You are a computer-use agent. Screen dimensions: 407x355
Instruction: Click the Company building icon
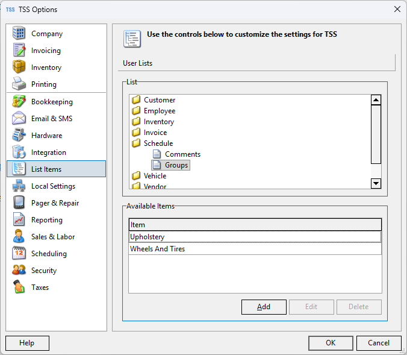pos(19,34)
